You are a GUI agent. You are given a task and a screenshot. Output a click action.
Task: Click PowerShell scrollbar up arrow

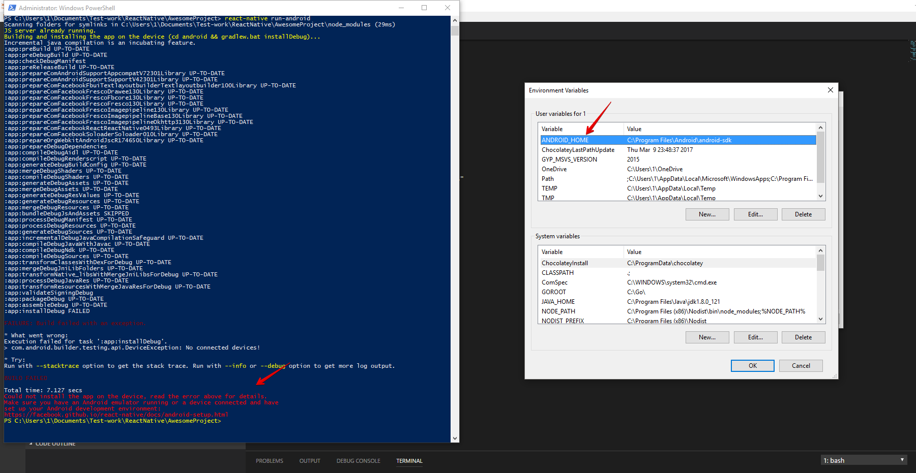click(x=455, y=20)
